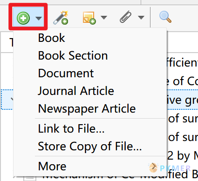
Task: Click Add Item by Identifier wand icon
Action: tap(61, 18)
